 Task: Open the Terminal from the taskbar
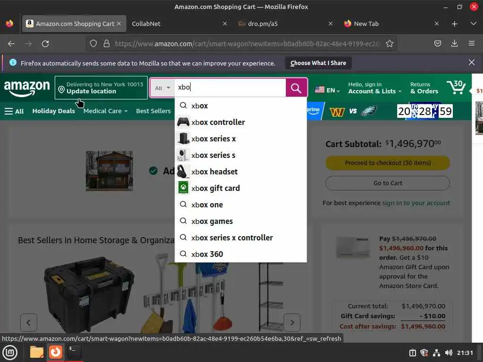74,352
